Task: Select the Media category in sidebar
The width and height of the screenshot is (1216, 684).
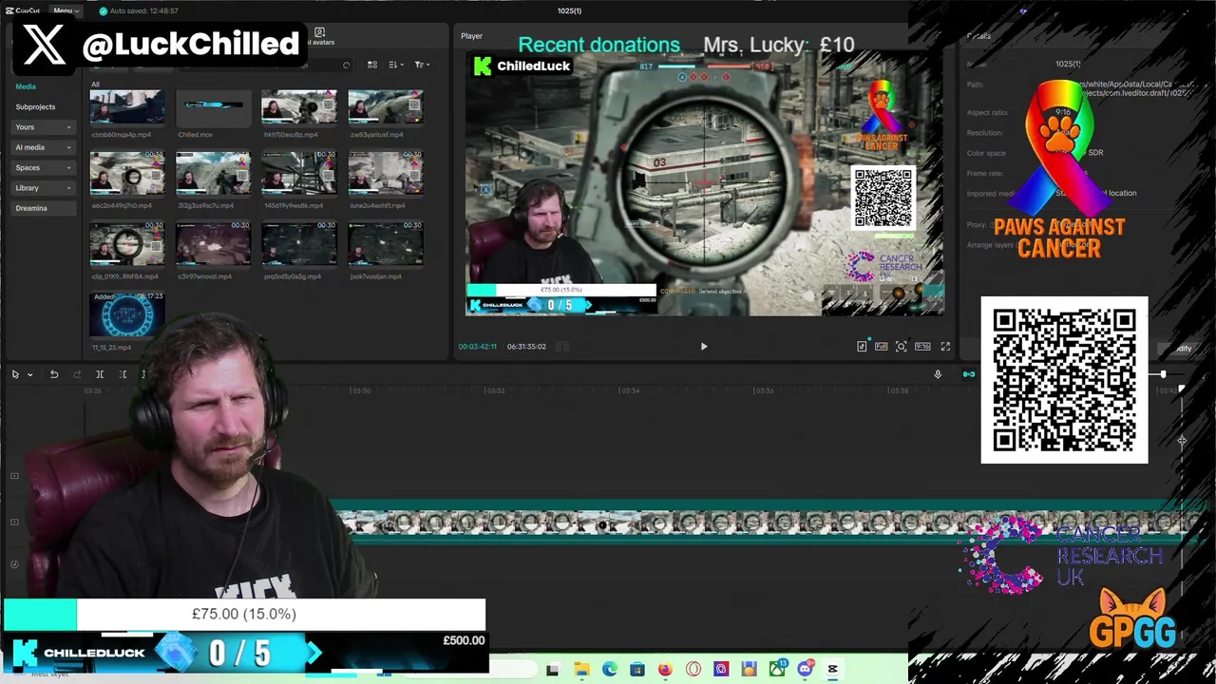Action: 26,86
